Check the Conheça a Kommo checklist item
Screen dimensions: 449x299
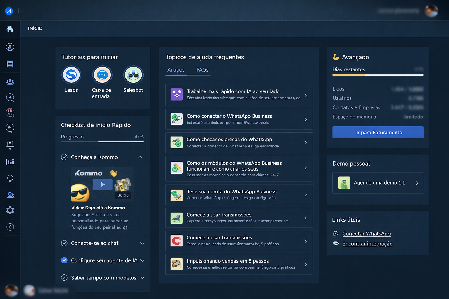coord(64,157)
